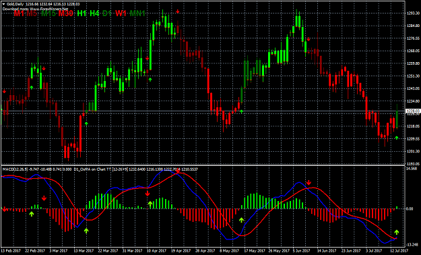
Task: Click the 19 Apr 2017 date label
Action: 181,250
